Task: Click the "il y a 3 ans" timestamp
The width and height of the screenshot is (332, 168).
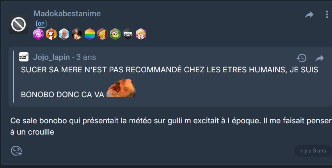Action: pos(313,150)
